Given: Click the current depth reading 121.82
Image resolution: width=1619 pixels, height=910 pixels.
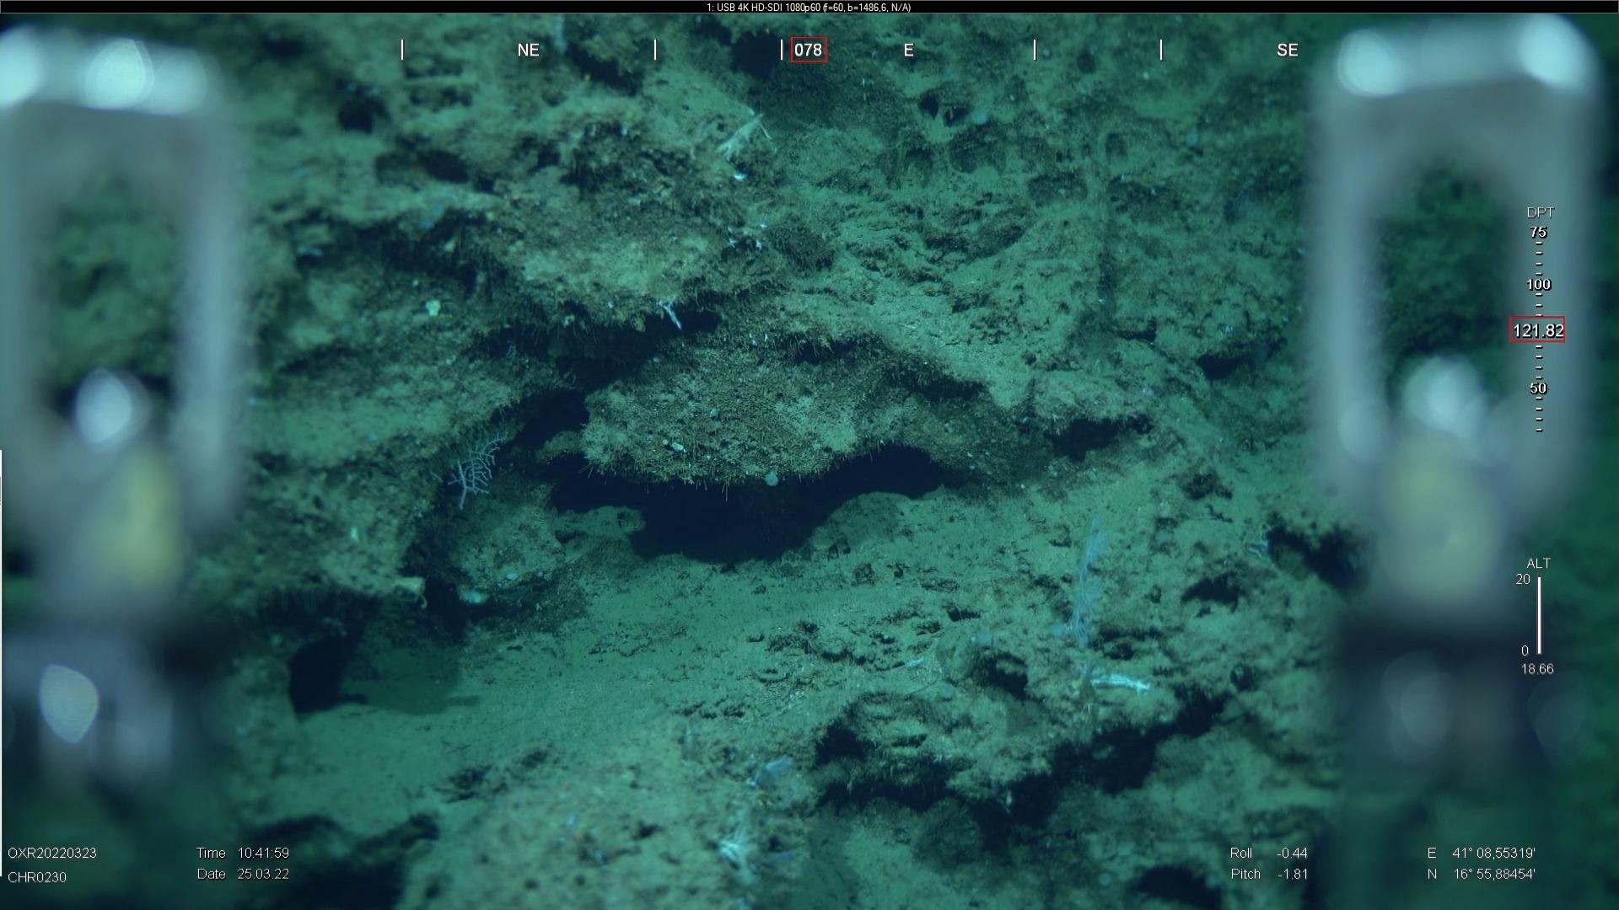Looking at the screenshot, I should (x=1537, y=330).
